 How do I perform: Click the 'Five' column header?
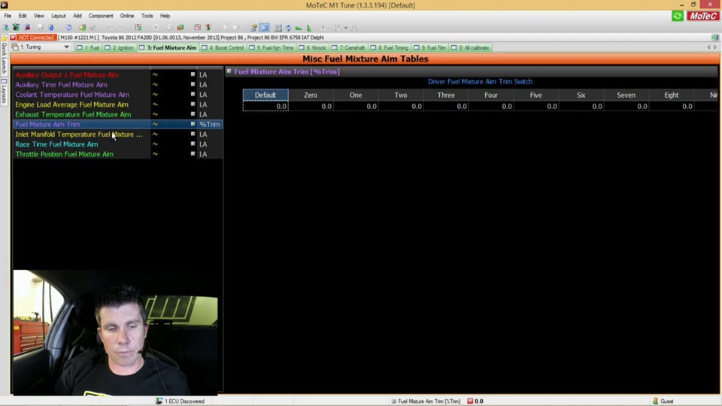tap(536, 95)
